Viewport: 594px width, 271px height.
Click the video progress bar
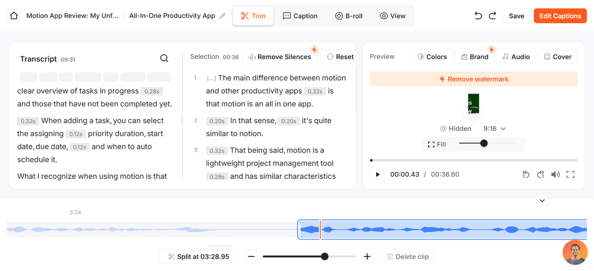(473, 161)
